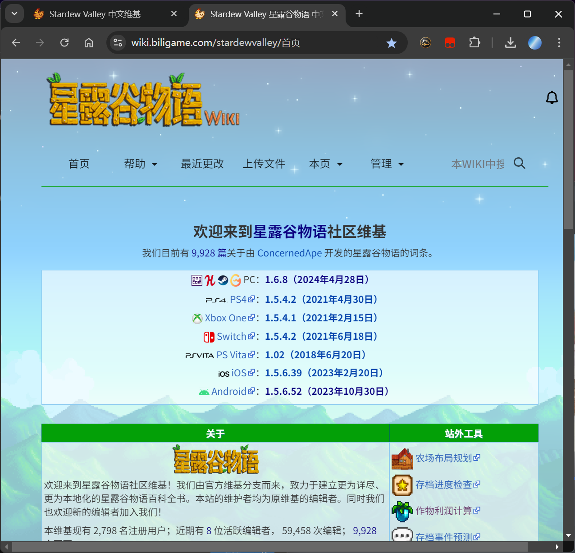Screen dimensions: 575x553
Task: Go to browser home page
Action: (x=89, y=43)
